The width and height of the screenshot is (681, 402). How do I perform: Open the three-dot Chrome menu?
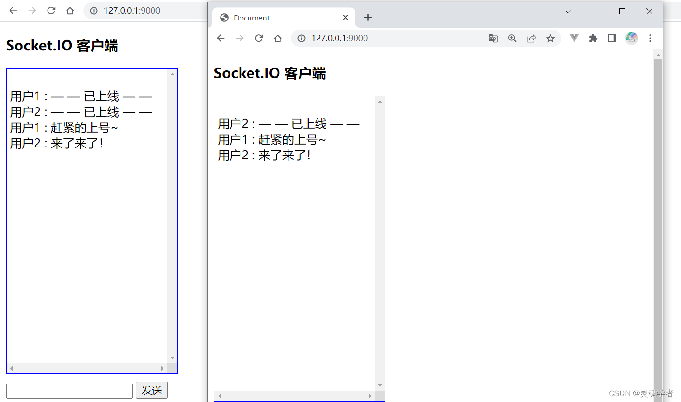click(x=650, y=38)
